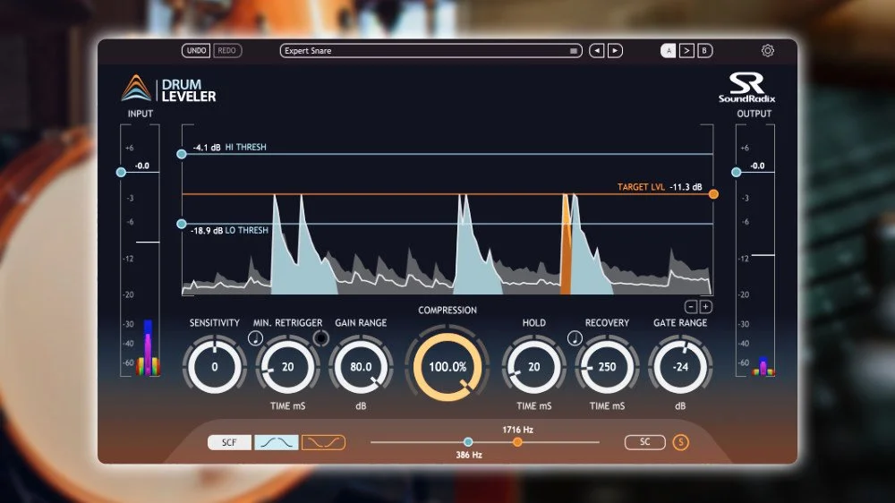Toggle tempo sync note for Min. Retrigger

[x=255, y=338]
